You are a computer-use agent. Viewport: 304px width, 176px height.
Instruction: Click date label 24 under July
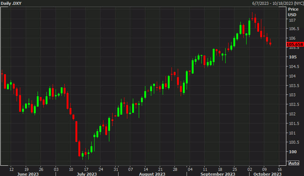click(101, 169)
